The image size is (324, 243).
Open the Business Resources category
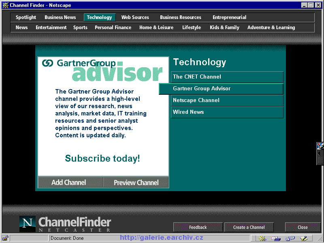181,17
